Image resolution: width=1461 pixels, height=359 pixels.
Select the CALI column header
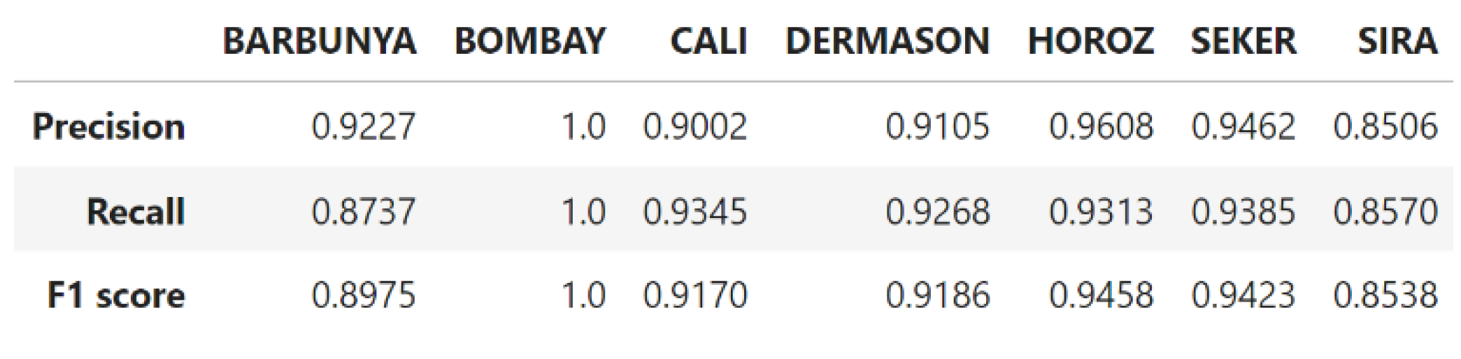click(708, 41)
